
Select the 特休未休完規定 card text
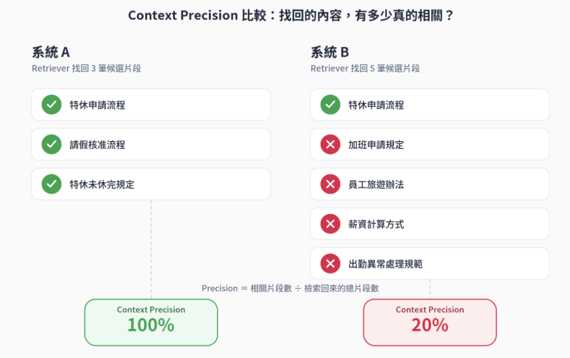102,185
